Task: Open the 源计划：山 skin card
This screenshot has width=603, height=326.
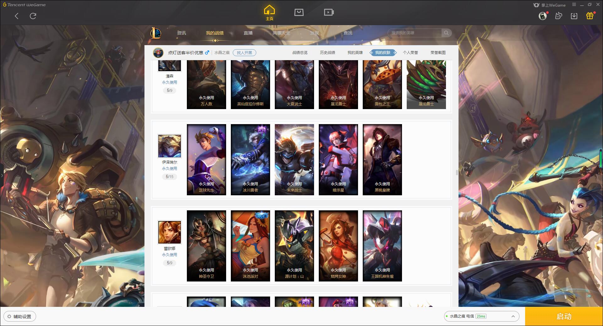Action: (x=294, y=246)
